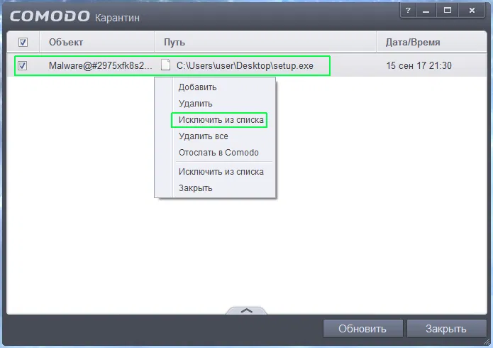Click the window resize grip corner
The width and height of the screenshot is (493, 348).
click(x=487, y=342)
